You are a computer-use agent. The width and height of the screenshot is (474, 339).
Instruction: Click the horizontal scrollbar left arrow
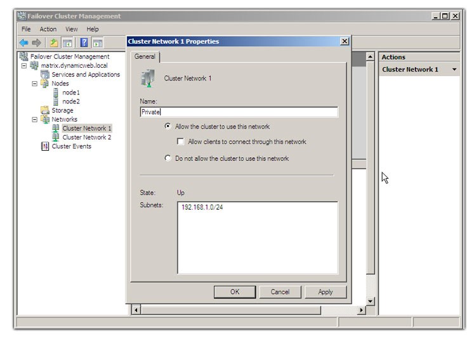136,310
